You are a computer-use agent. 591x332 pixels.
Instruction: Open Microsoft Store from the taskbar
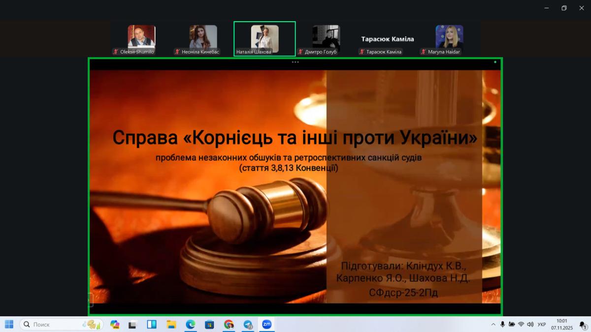coord(209,325)
